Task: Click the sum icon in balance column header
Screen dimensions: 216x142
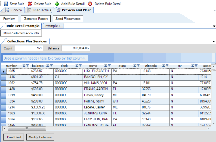Action: (x=48, y=66)
